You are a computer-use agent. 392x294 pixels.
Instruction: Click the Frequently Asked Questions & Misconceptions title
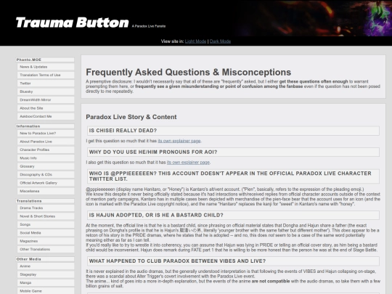coord(189,73)
